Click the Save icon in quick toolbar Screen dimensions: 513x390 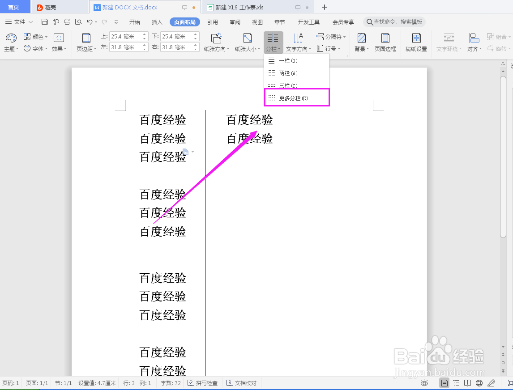coord(45,22)
